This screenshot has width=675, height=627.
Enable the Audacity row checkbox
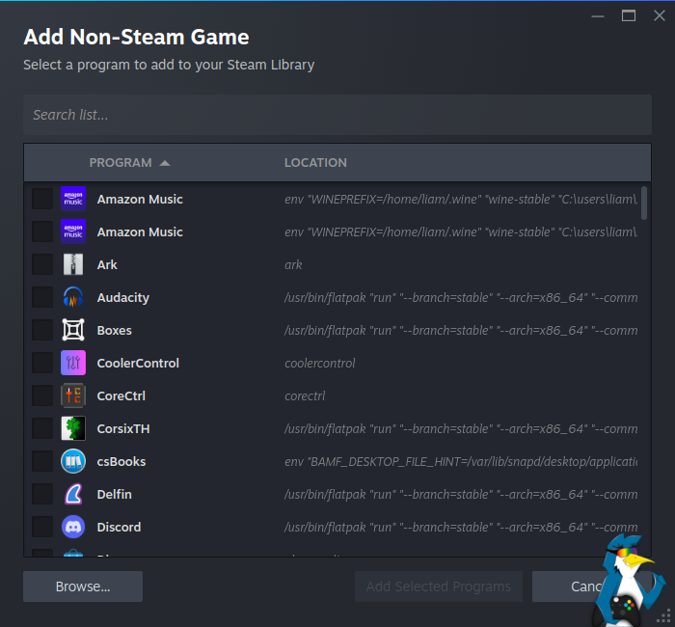pyautogui.click(x=42, y=297)
